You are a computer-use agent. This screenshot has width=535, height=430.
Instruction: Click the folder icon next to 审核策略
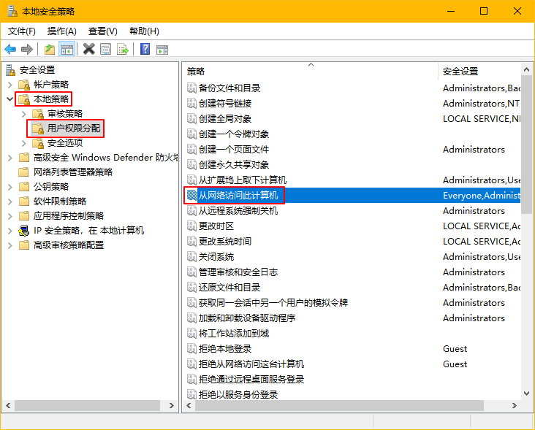[x=38, y=113]
